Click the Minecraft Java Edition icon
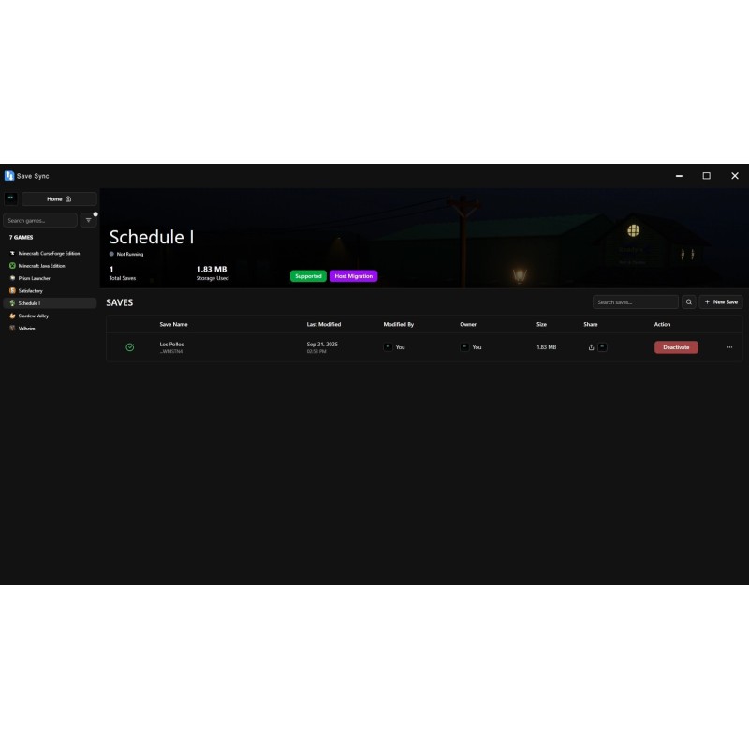The width and height of the screenshot is (749, 749). 12,266
